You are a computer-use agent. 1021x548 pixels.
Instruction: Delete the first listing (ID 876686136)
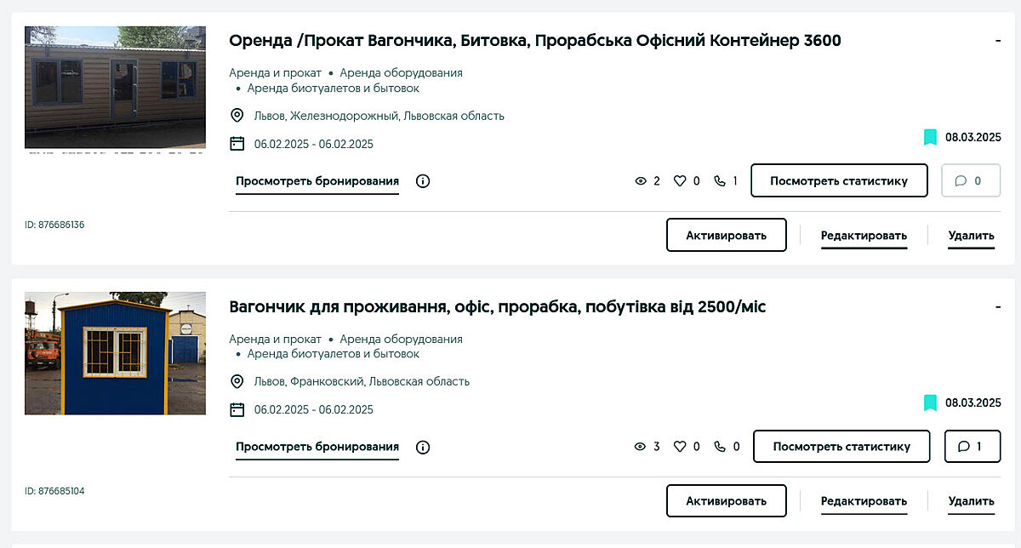(971, 236)
